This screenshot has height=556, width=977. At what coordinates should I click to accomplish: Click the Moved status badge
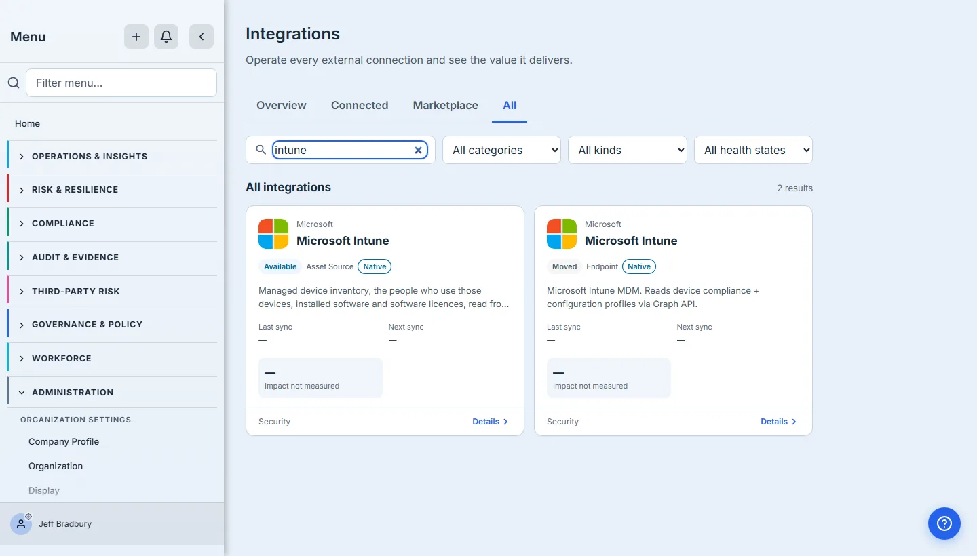coord(564,266)
